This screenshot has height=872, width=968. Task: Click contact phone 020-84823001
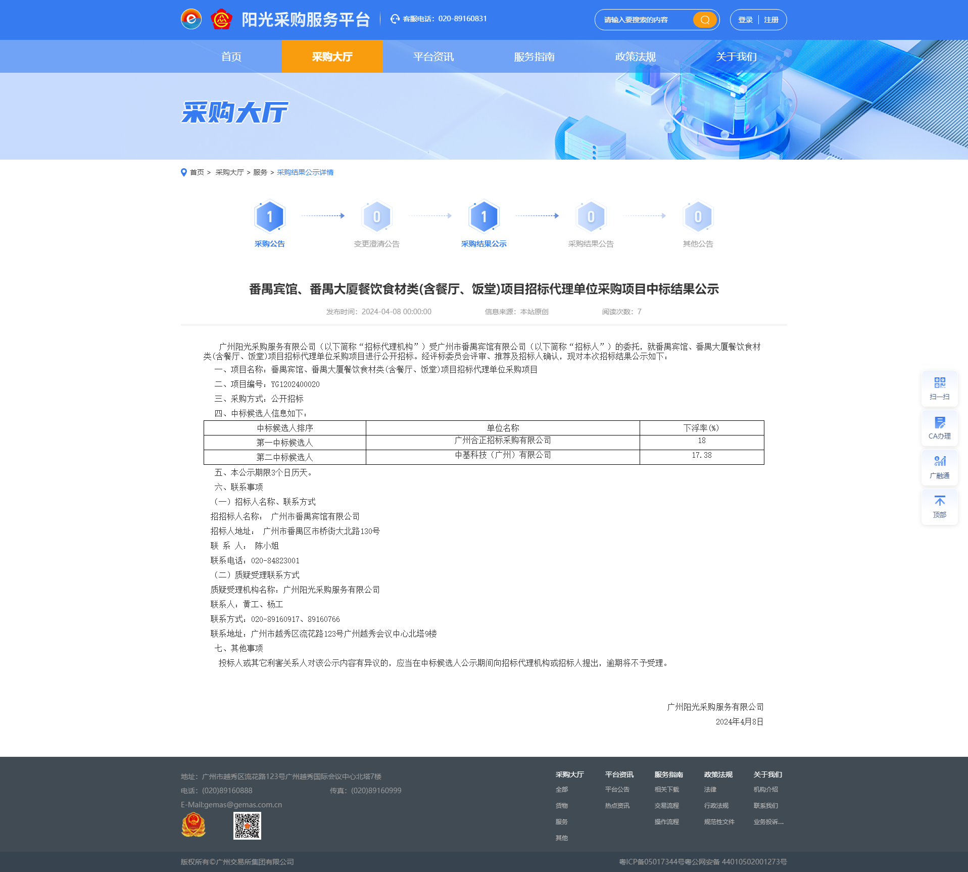click(x=275, y=561)
